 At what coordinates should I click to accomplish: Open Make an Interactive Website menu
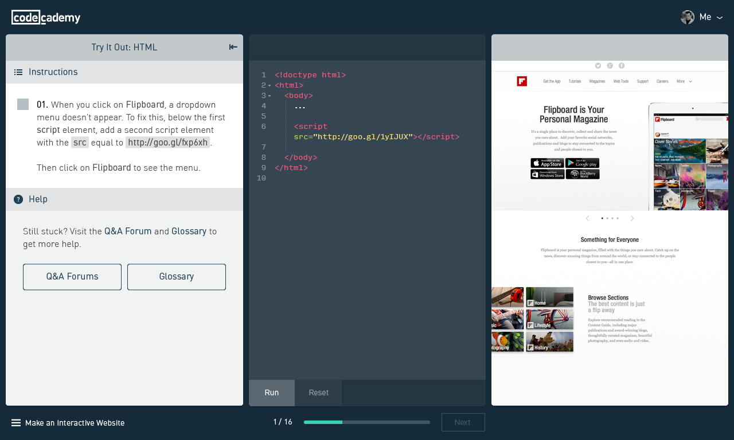(x=75, y=423)
